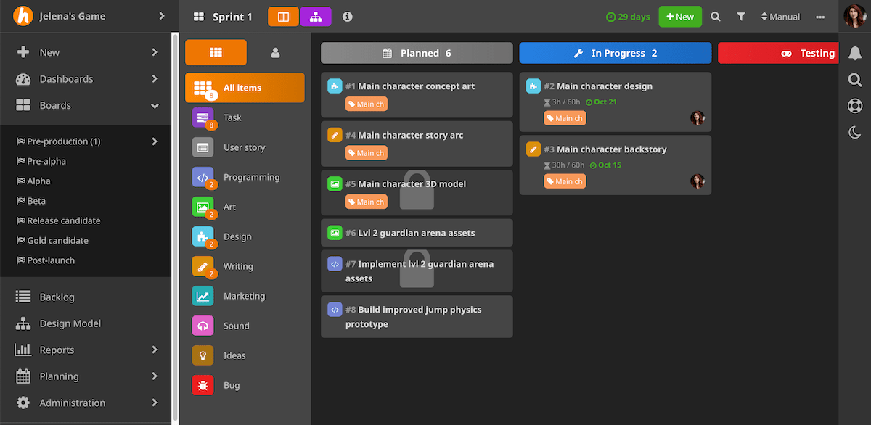
Task: Open the hierarchy view of Sprint 1
Action: pos(316,15)
